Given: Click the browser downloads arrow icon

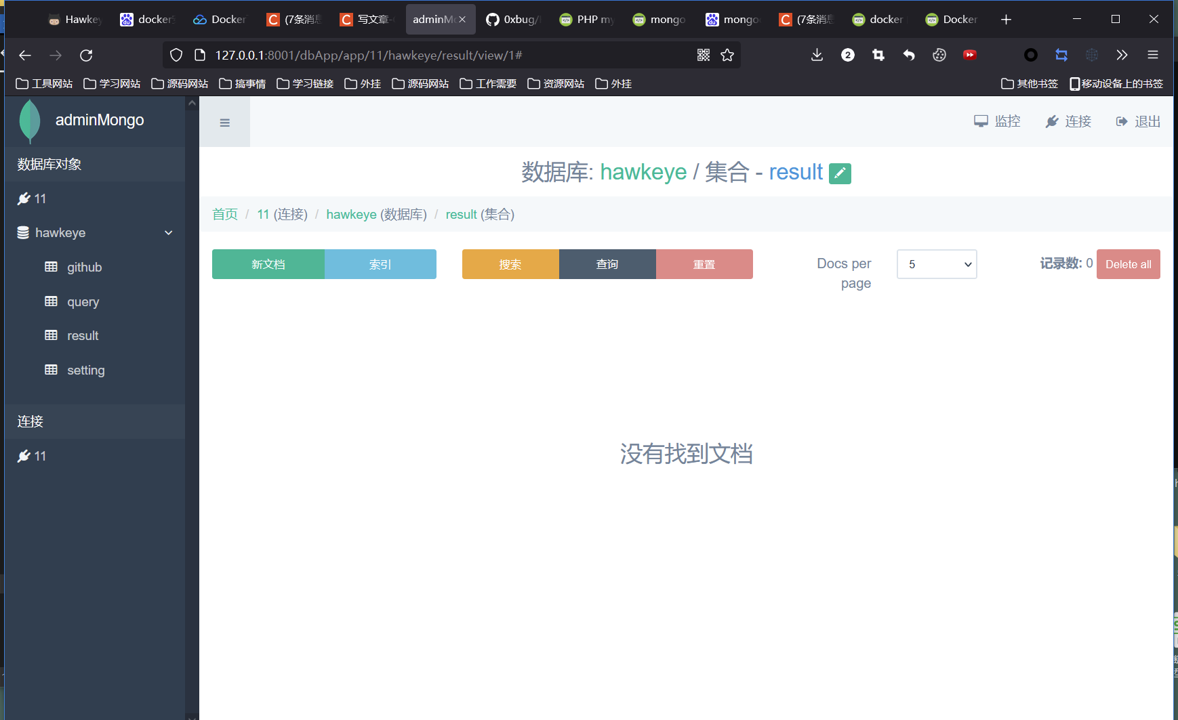Looking at the screenshot, I should (816, 55).
